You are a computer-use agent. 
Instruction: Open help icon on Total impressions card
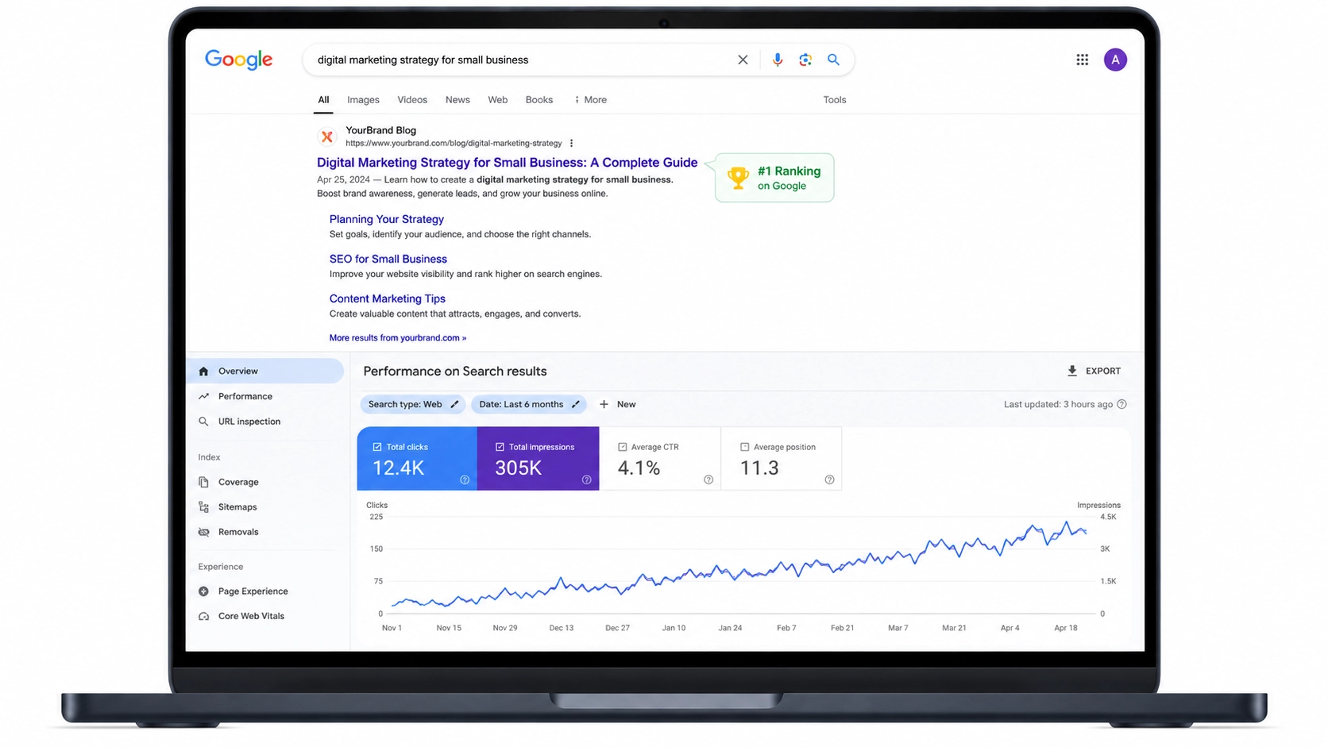point(586,479)
